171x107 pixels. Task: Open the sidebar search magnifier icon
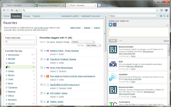[164, 16]
